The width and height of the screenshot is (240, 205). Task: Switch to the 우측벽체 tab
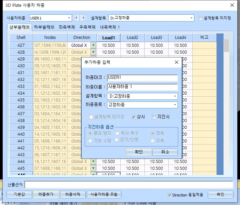[87, 27]
